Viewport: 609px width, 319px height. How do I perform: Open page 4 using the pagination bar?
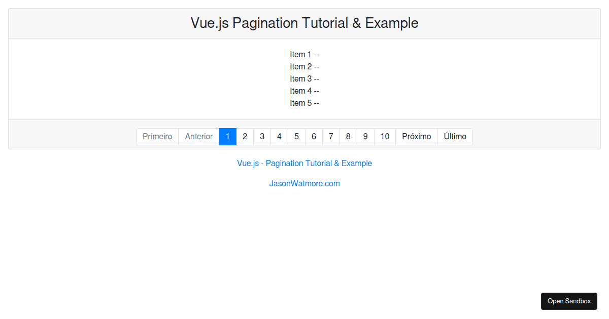pyautogui.click(x=279, y=136)
